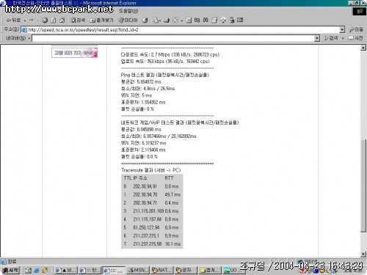Click the 다운로드 속도 2.7 Mbps line
The height and width of the screenshot is (275, 367).
pos(170,54)
